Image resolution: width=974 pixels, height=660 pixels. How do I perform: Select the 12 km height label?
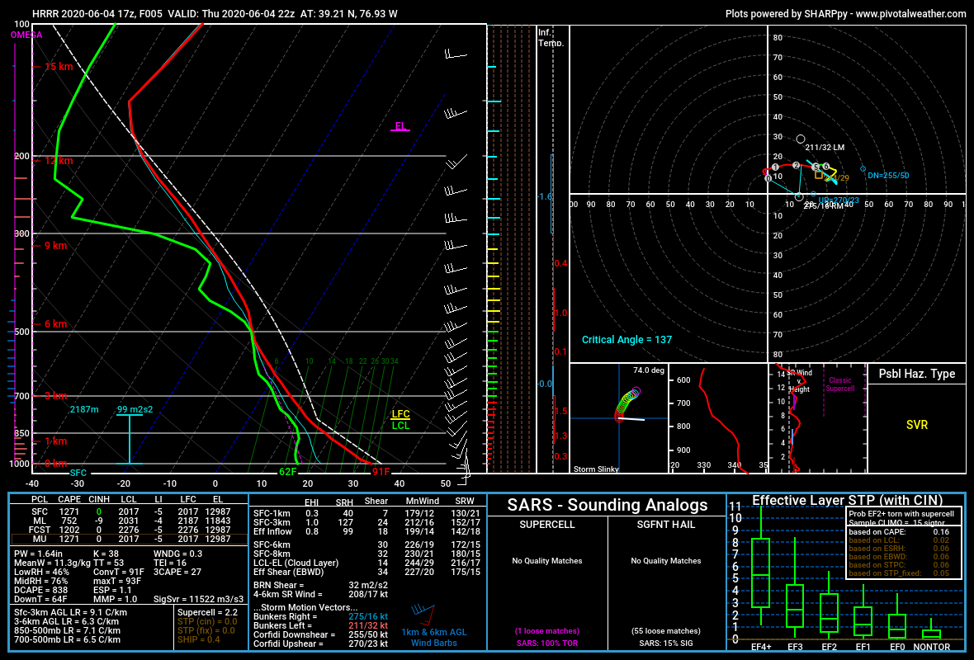(59, 161)
